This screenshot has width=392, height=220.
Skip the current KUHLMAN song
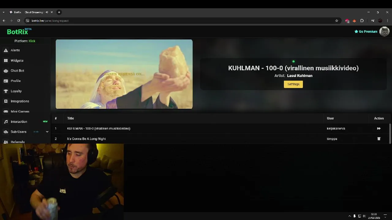pos(379,129)
